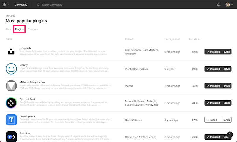Viewport: 237px width, 142px height.
Task: Click the "last year" updated value
Action: 169,69
